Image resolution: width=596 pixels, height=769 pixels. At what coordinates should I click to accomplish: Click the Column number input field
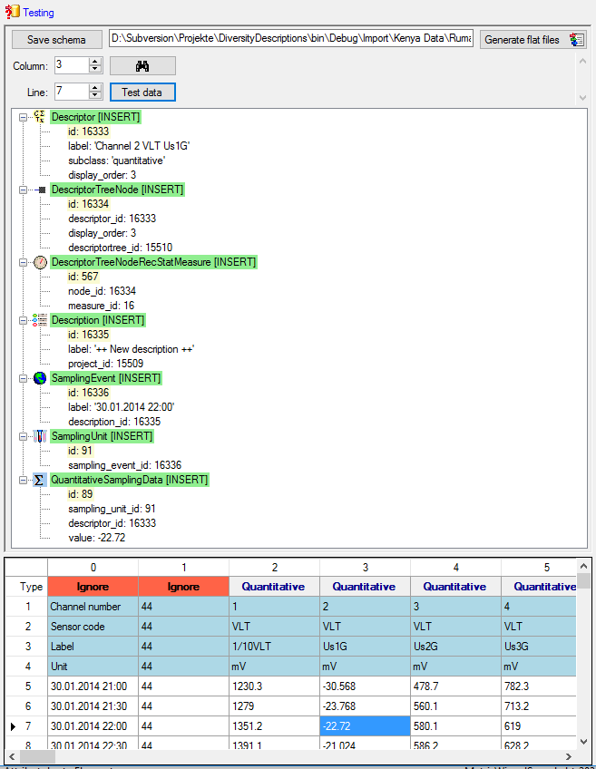tap(72, 65)
